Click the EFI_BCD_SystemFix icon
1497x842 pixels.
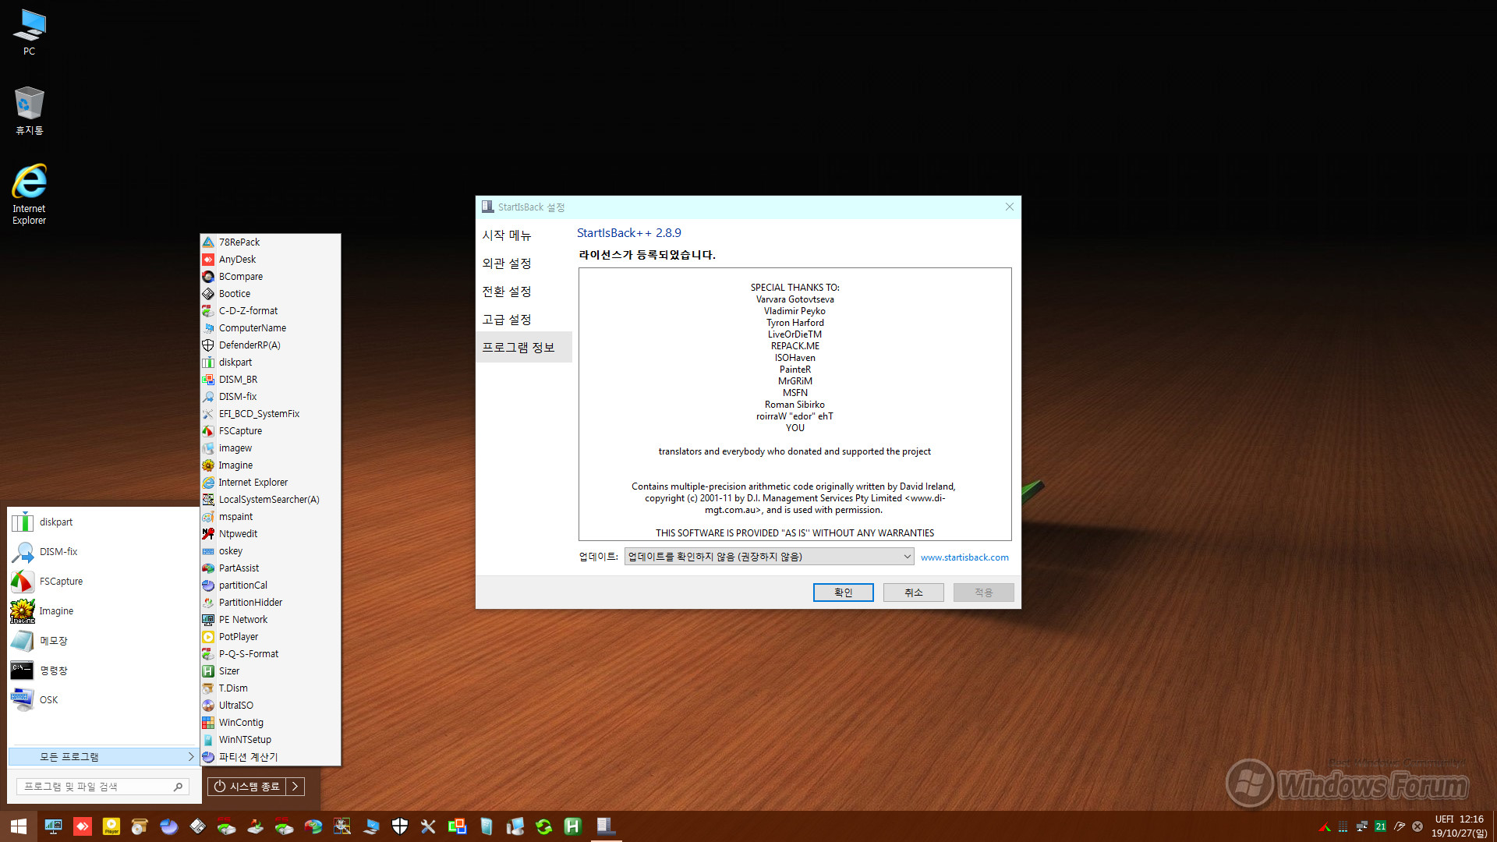208,414
